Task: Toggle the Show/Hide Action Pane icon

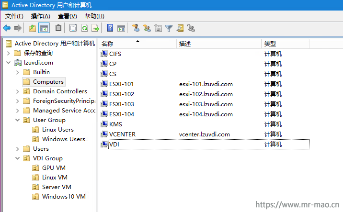Action: pyautogui.click(x=121, y=28)
